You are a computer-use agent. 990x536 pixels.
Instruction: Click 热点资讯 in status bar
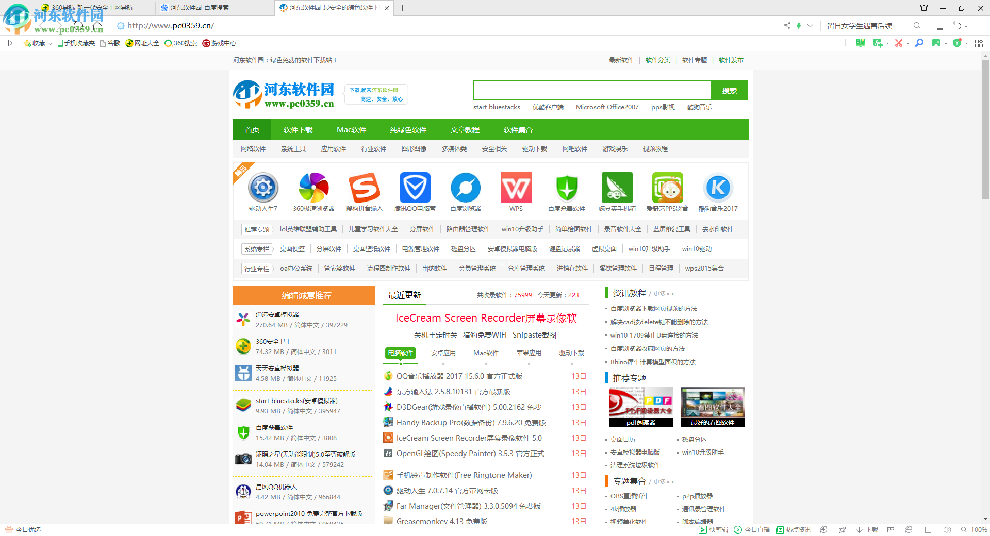coord(794,530)
